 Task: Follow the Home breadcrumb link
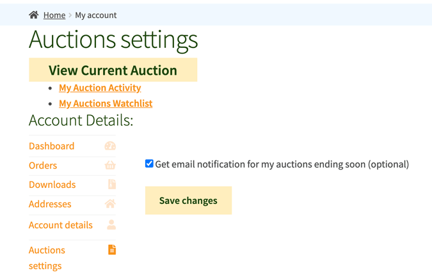(x=54, y=15)
